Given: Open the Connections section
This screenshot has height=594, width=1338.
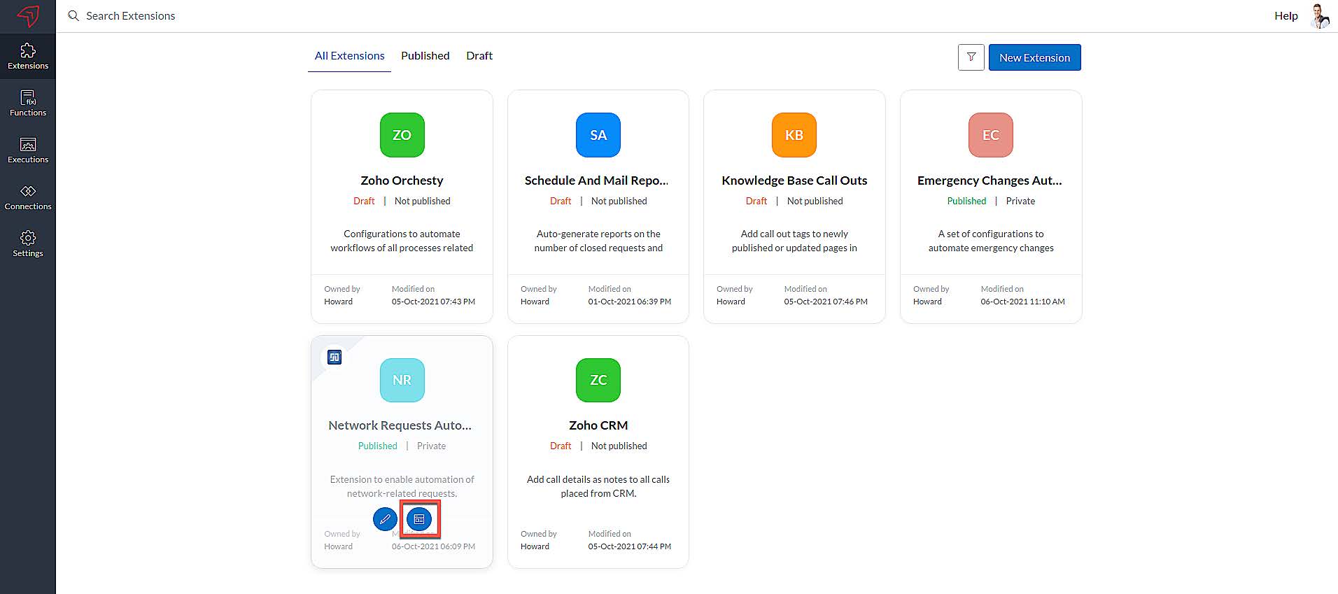Looking at the screenshot, I should coord(28,197).
